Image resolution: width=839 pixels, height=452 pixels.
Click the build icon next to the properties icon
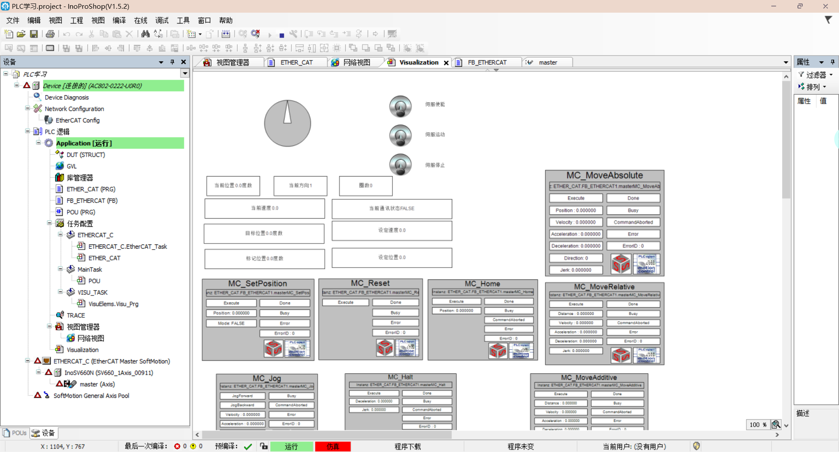225,34
